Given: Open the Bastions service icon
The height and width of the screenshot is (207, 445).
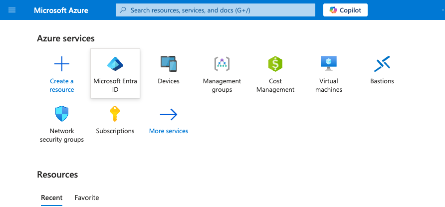Looking at the screenshot, I should click(x=382, y=64).
